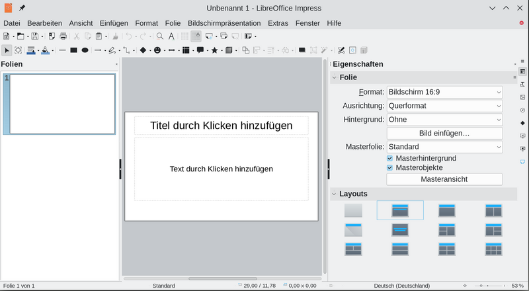Run the spelling check icon
The height and width of the screenshot is (291, 529).
171,36
